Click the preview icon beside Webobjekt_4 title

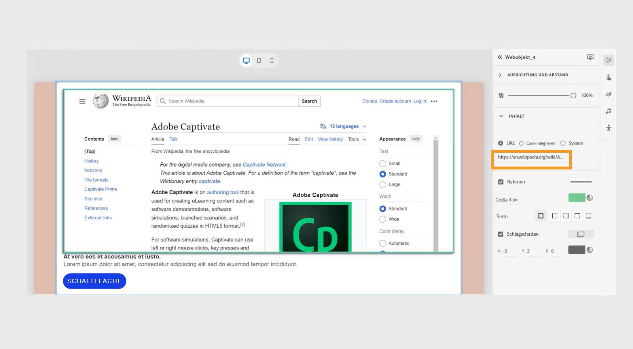coord(590,57)
